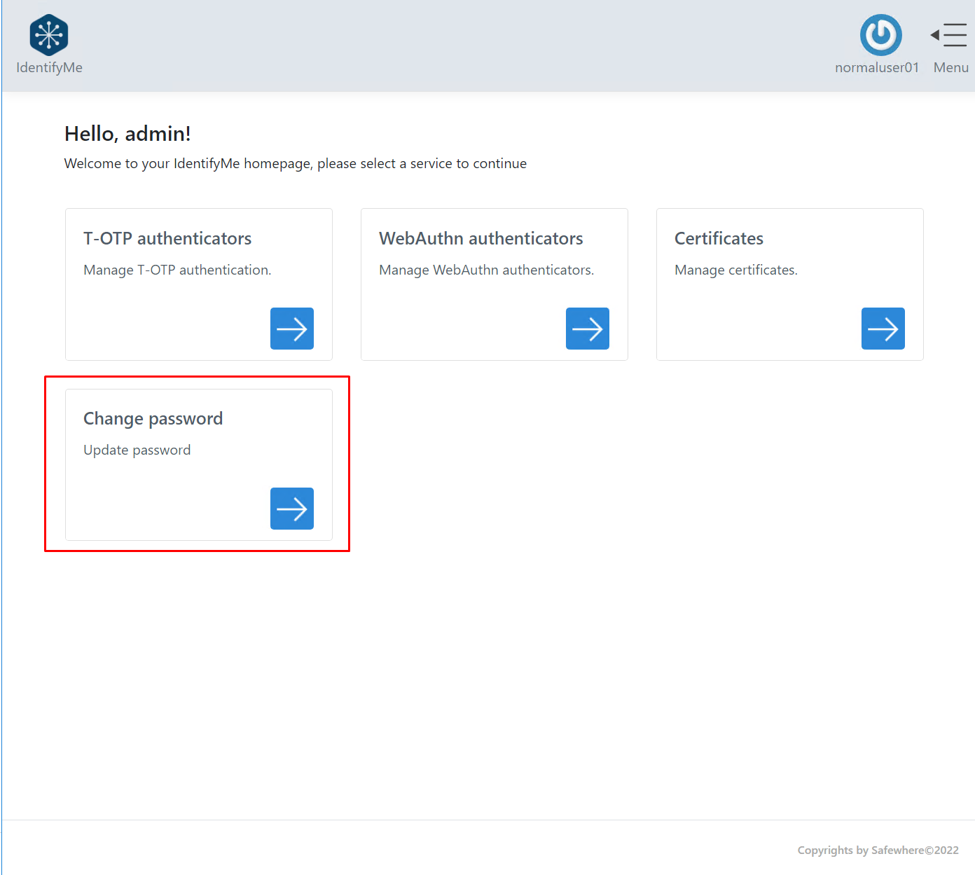Image resolution: width=975 pixels, height=875 pixels.
Task: Select the WebAuthn authenticators card title
Action: 480,239
